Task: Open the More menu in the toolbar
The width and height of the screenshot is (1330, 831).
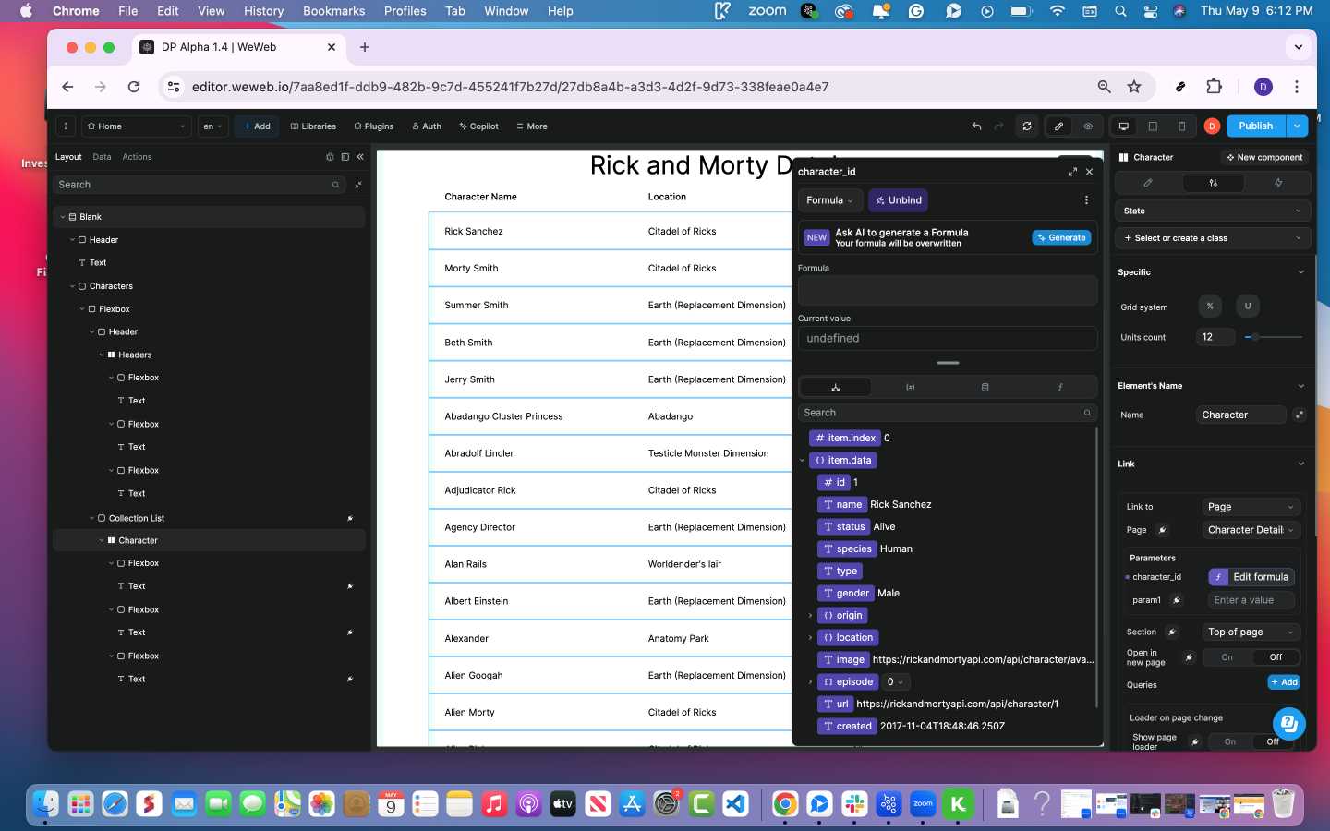Action: click(x=532, y=126)
